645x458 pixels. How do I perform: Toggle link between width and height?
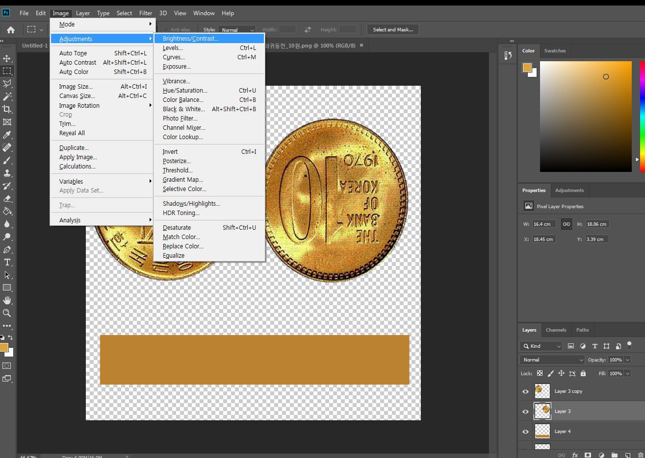coord(566,224)
